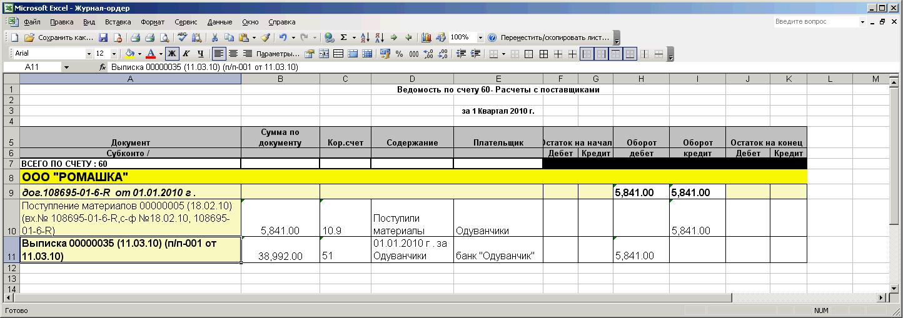The image size is (903, 318).
Task: Toggle italic К formatting
Action: pos(186,54)
